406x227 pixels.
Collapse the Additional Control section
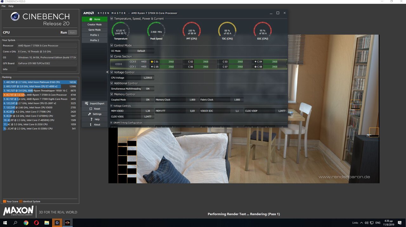click(112, 83)
